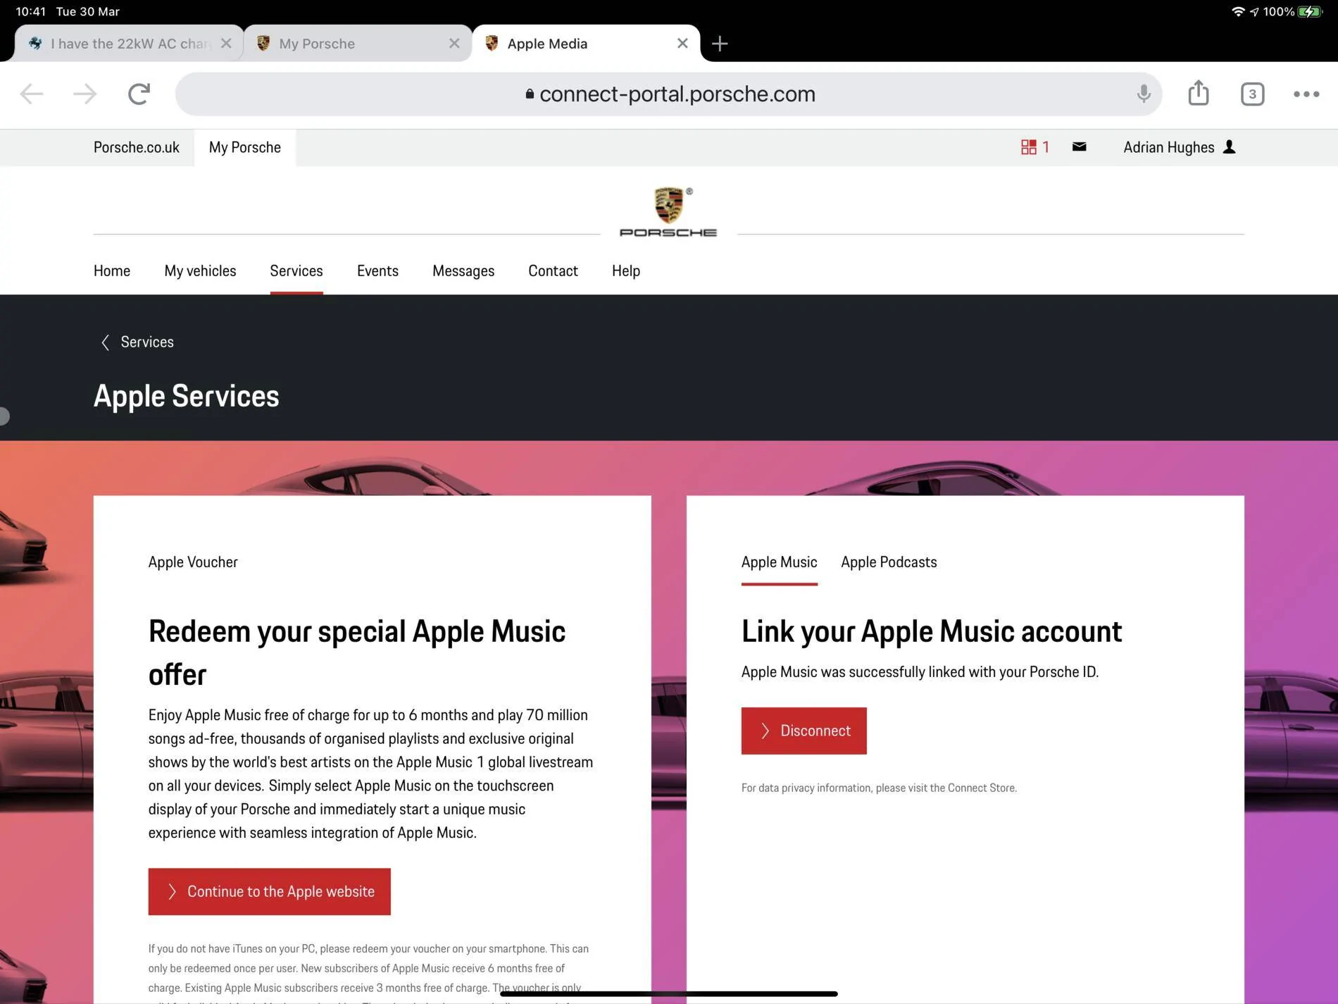
Task: Go back via the Services breadcrumb chevron
Action: click(105, 342)
